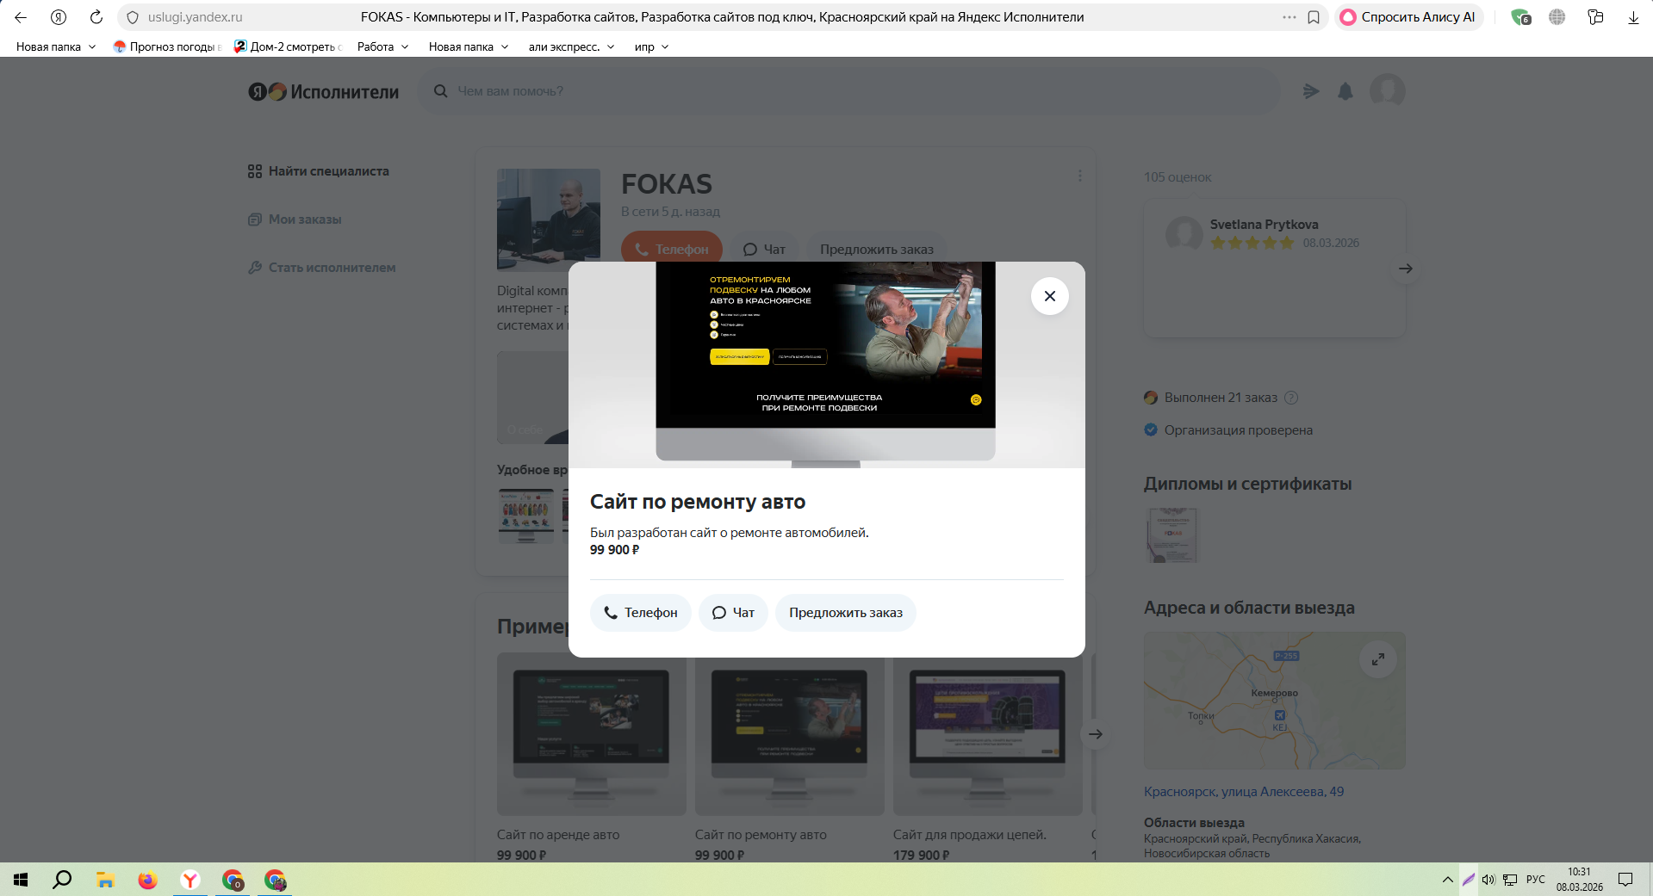Reload the page with refresh icon

tap(96, 17)
